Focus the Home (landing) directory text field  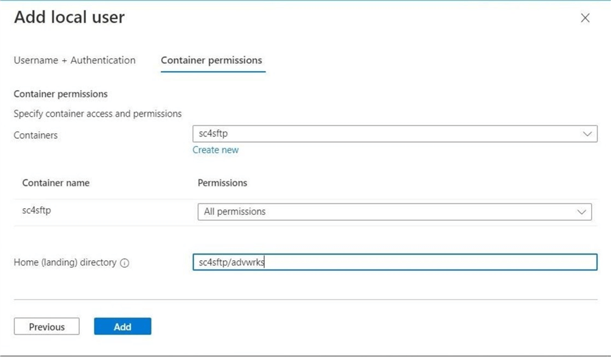[395, 262]
